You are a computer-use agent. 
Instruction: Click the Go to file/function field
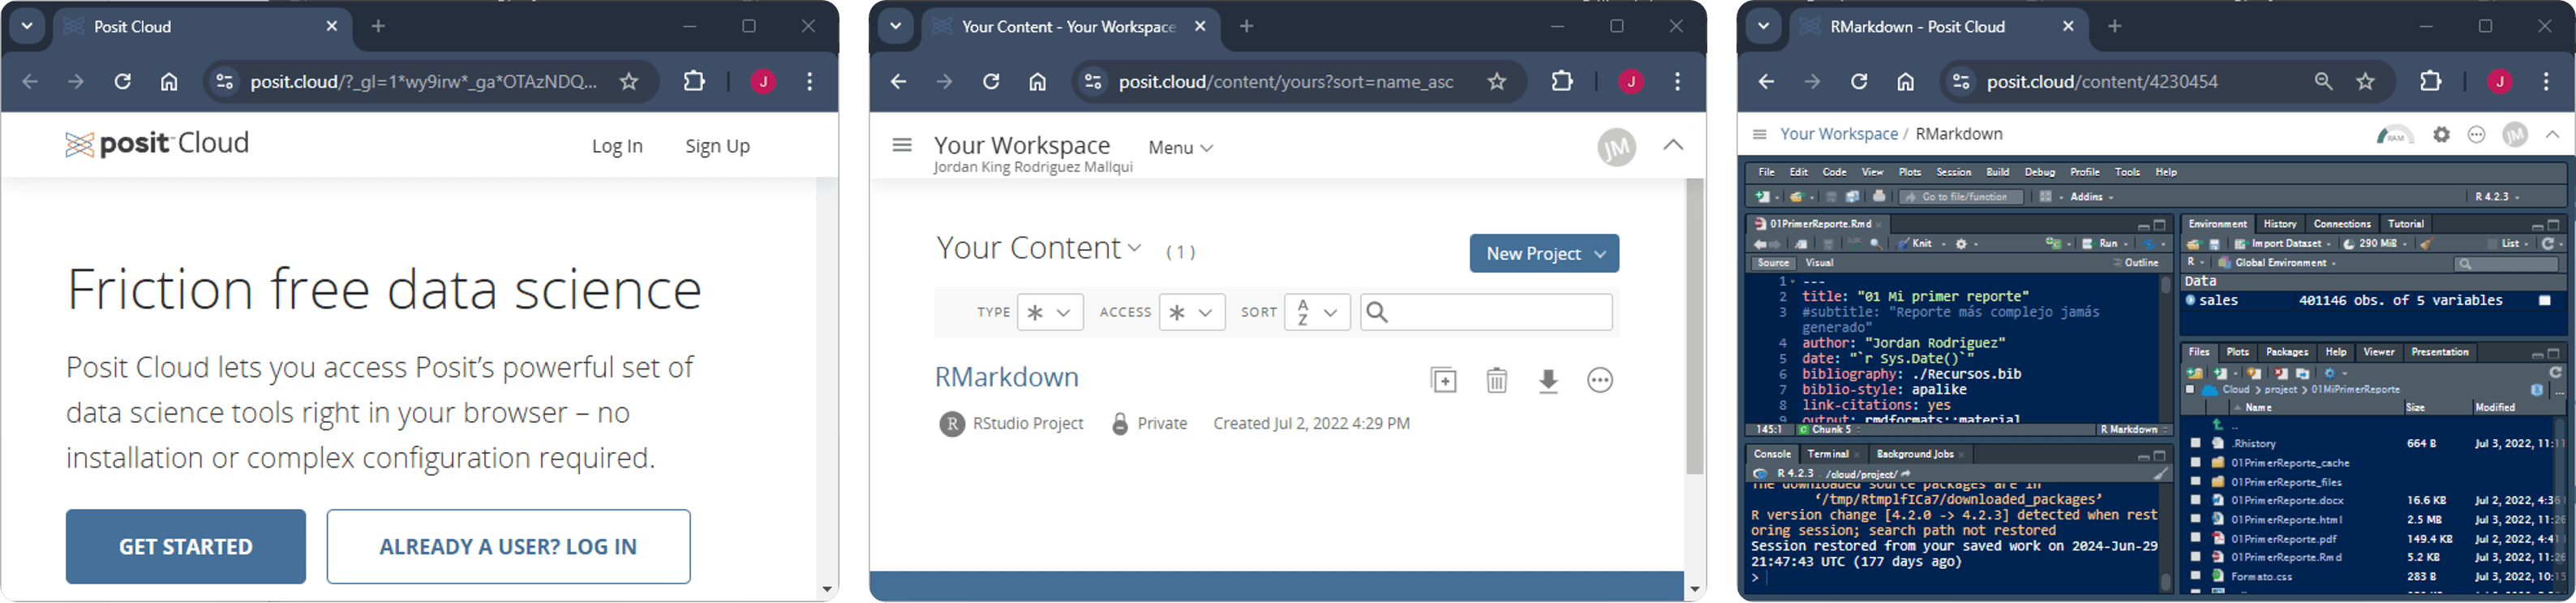pos(1961,197)
